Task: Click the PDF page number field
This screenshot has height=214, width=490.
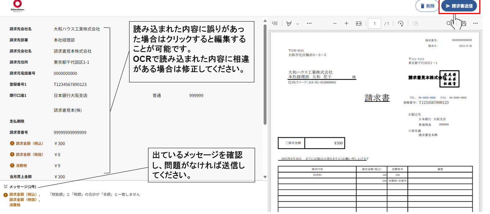Action: [375, 23]
